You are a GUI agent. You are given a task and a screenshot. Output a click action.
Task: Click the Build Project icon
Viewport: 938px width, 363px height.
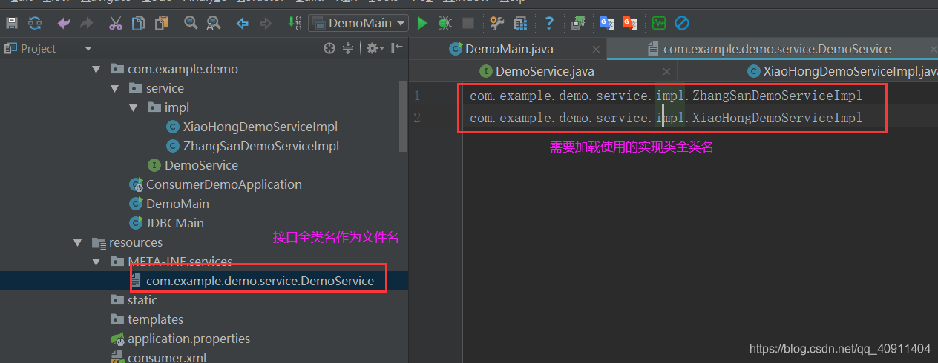295,23
